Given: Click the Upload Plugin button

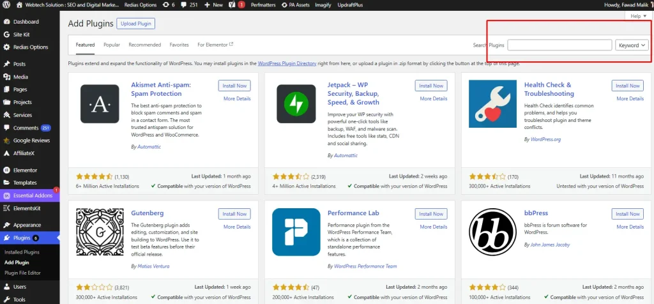Looking at the screenshot, I should coord(136,24).
